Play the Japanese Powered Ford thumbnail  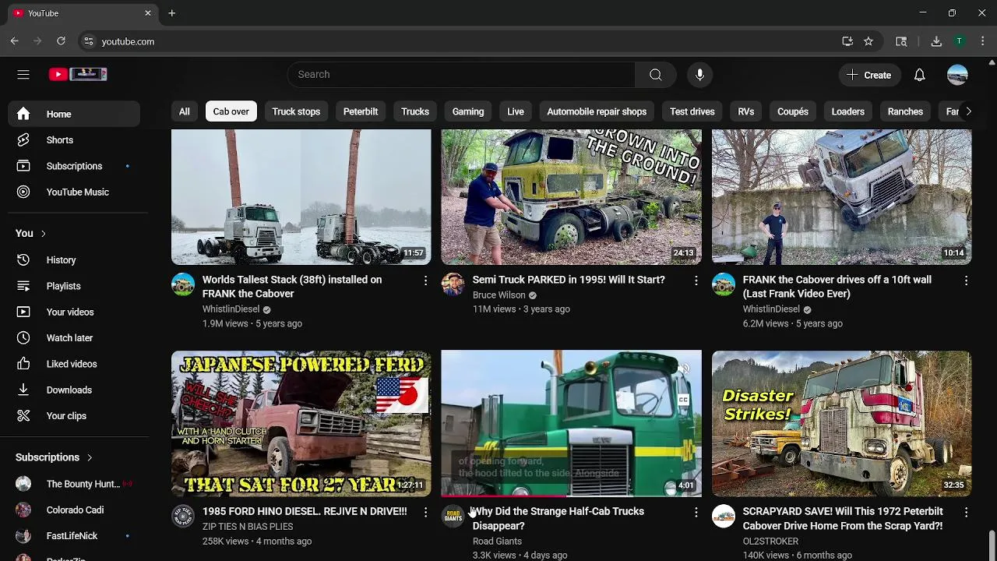(301, 424)
